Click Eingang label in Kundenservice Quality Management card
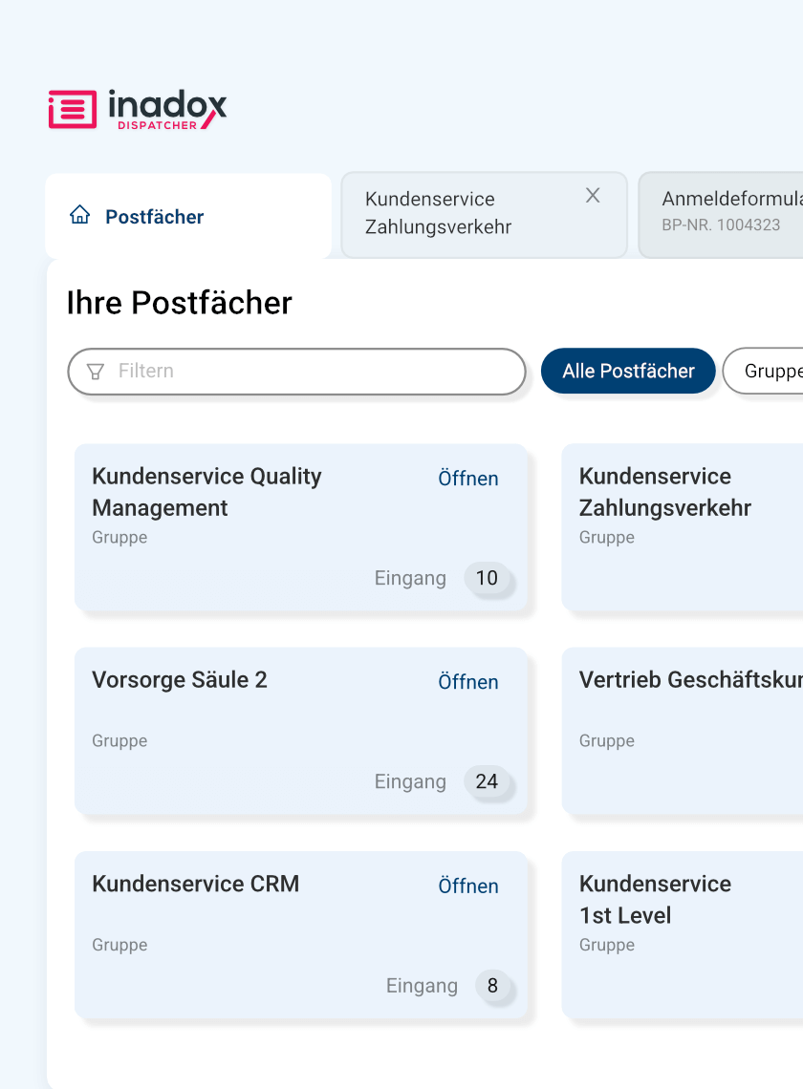Image resolution: width=803 pixels, height=1089 pixels. point(410,578)
